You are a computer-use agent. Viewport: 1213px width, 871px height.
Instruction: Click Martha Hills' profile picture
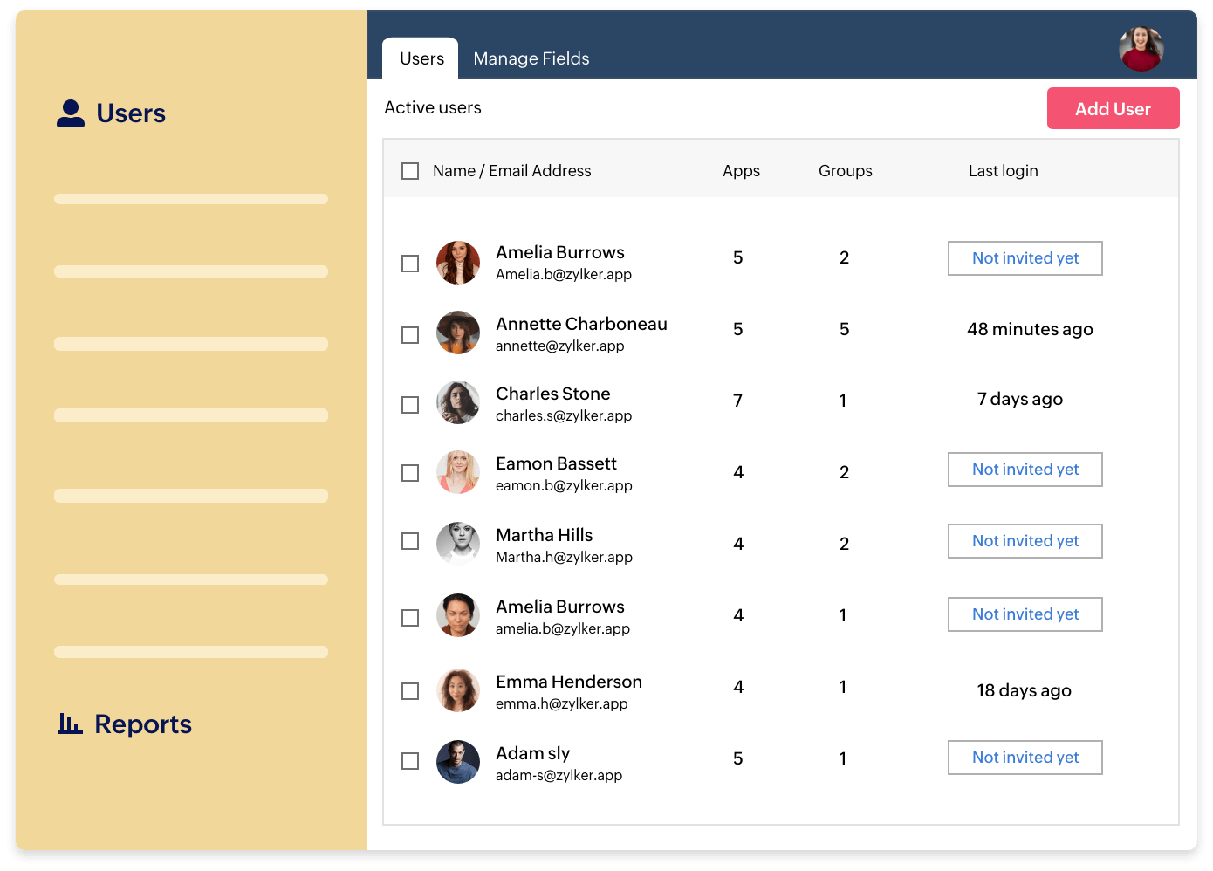tap(458, 544)
